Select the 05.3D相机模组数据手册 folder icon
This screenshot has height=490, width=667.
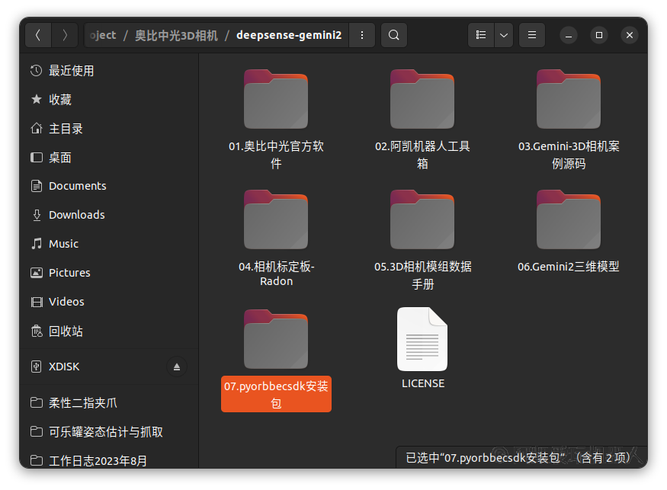422,219
